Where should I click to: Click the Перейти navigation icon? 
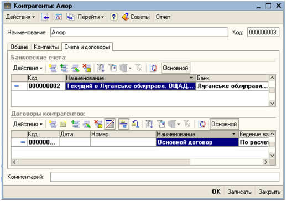[x=70, y=17]
